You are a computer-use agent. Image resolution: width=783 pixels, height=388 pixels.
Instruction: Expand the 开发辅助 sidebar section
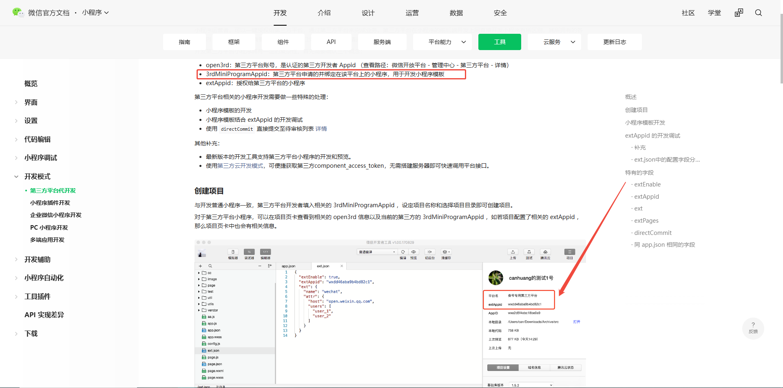(x=16, y=259)
